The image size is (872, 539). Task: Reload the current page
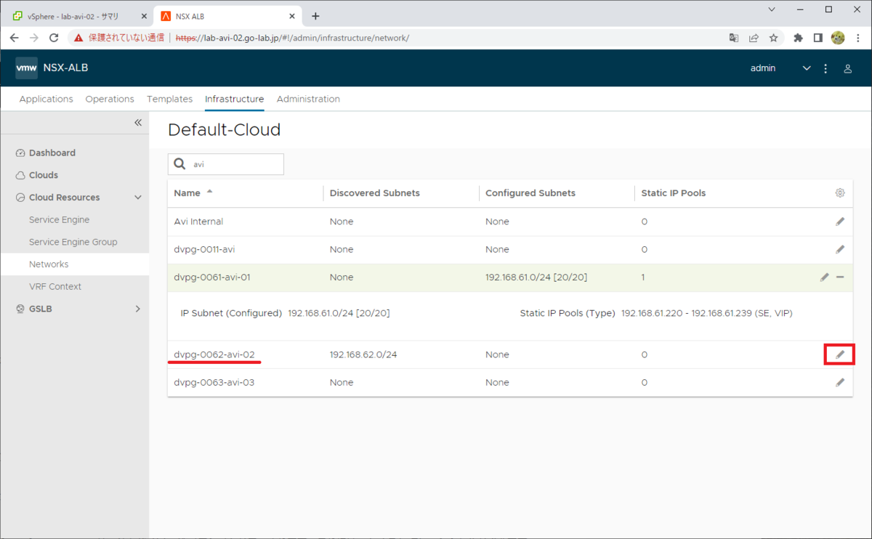[54, 38]
